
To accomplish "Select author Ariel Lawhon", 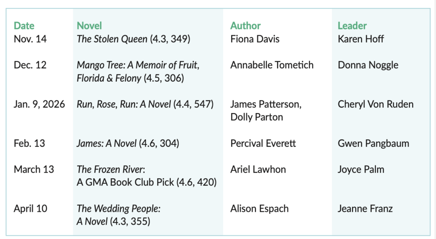I will coord(258,169).
